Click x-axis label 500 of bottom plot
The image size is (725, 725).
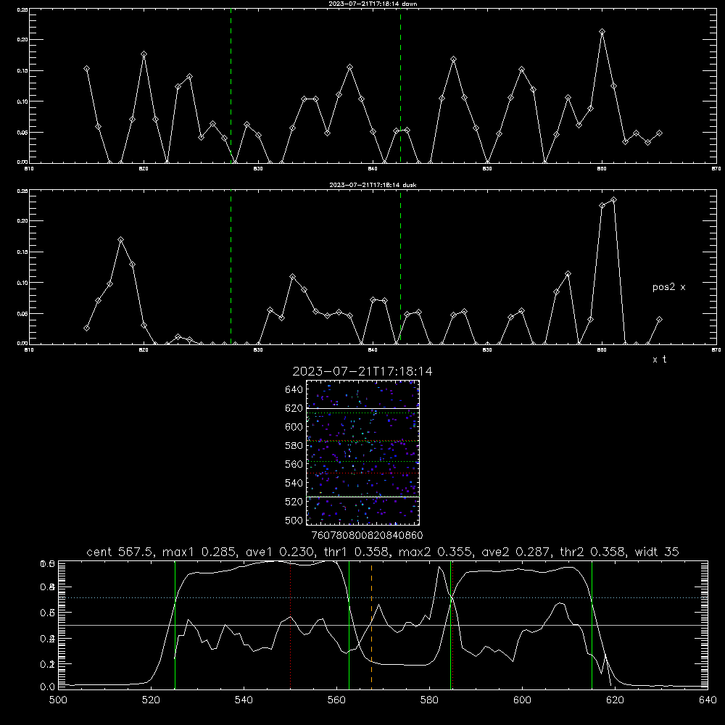[58, 700]
